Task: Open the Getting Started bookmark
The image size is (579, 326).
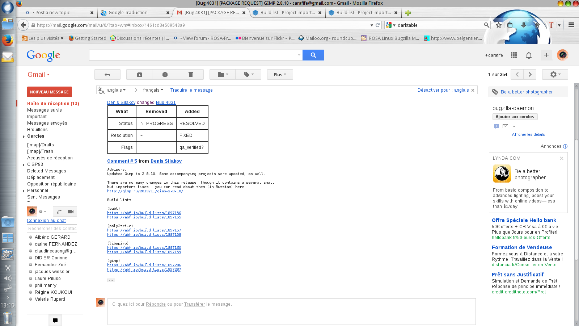Action: click(87, 38)
